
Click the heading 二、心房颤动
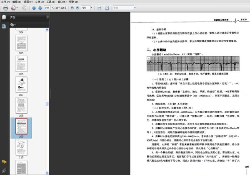pyautogui.click(x=156, y=50)
